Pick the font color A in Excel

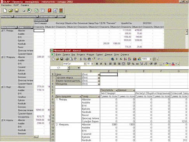click(x=173, y=64)
